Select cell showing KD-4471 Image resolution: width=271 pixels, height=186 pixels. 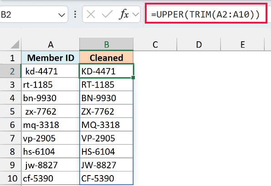106,71
